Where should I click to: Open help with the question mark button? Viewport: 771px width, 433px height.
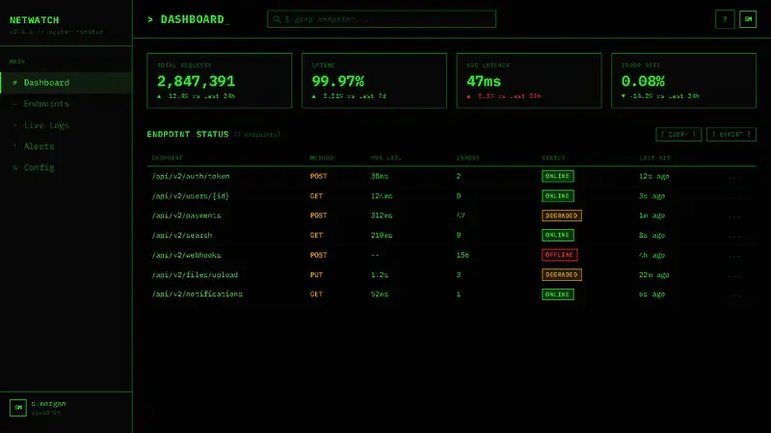(x=725, y=19)
